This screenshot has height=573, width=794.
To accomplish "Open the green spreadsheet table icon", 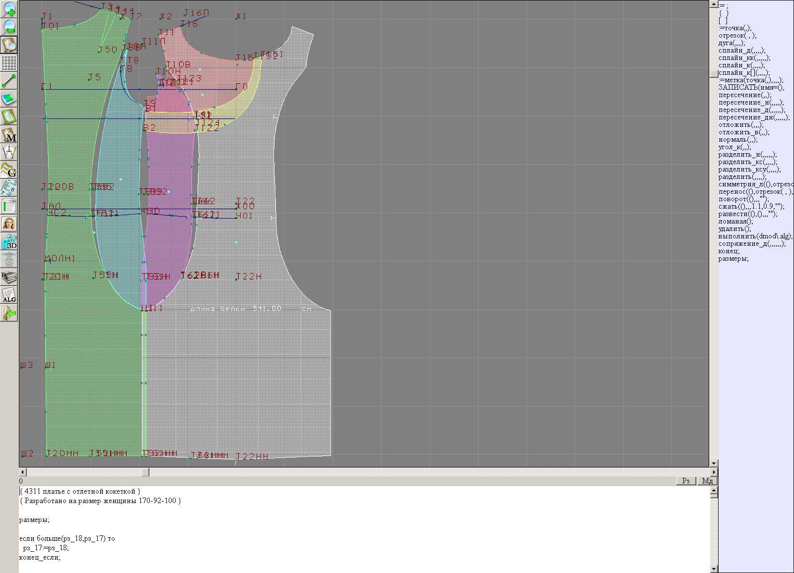I will click(x=9, y=206).
